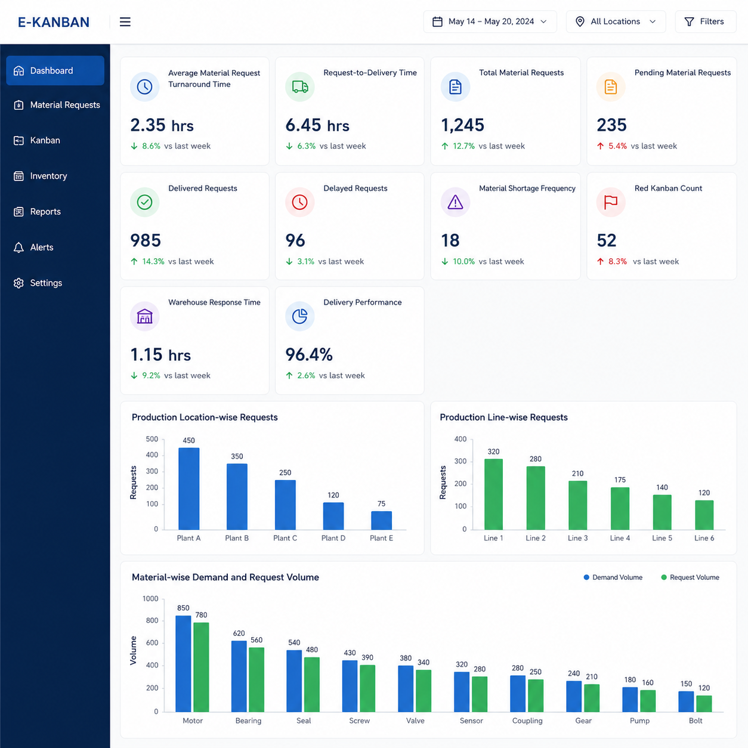Click the calendar icon in date picker
748x748 pixels.
[x=437, y=21]
